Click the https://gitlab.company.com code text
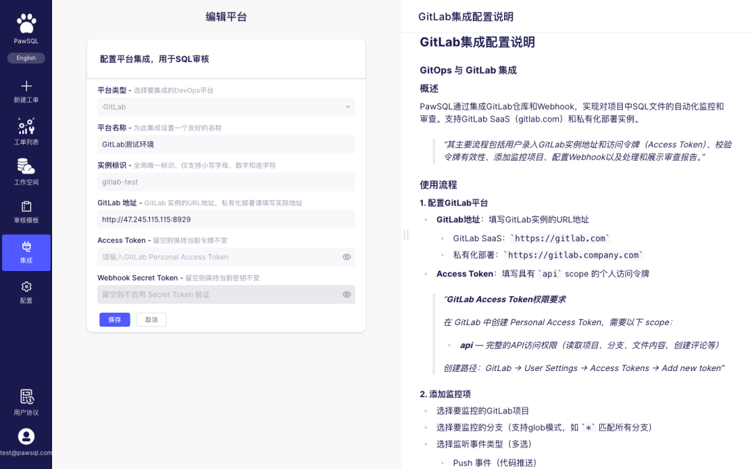The image size is (750, 469). click(574, 255)
